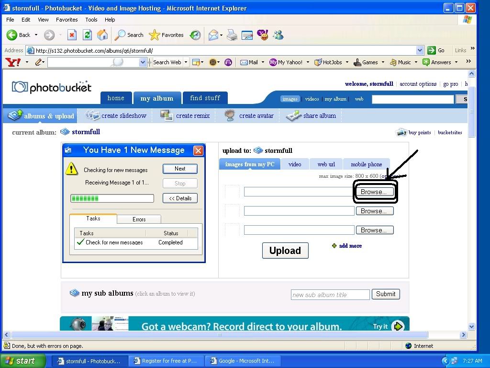Open the Windows Messenger people icon
This screenshot has height=368, width=490.
pyautogui.click(x=278, y=34)
